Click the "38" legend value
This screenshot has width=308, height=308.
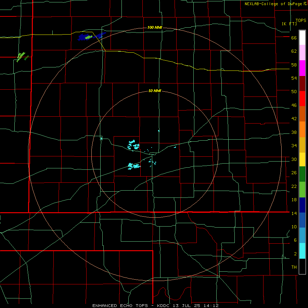[x=294, y=132]
